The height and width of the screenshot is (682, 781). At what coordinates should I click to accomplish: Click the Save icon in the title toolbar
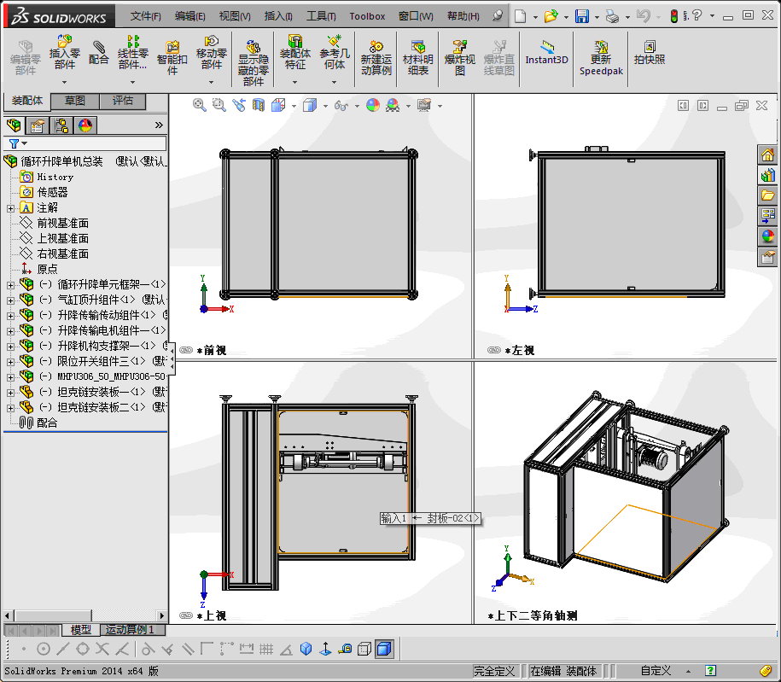point(582,16)
